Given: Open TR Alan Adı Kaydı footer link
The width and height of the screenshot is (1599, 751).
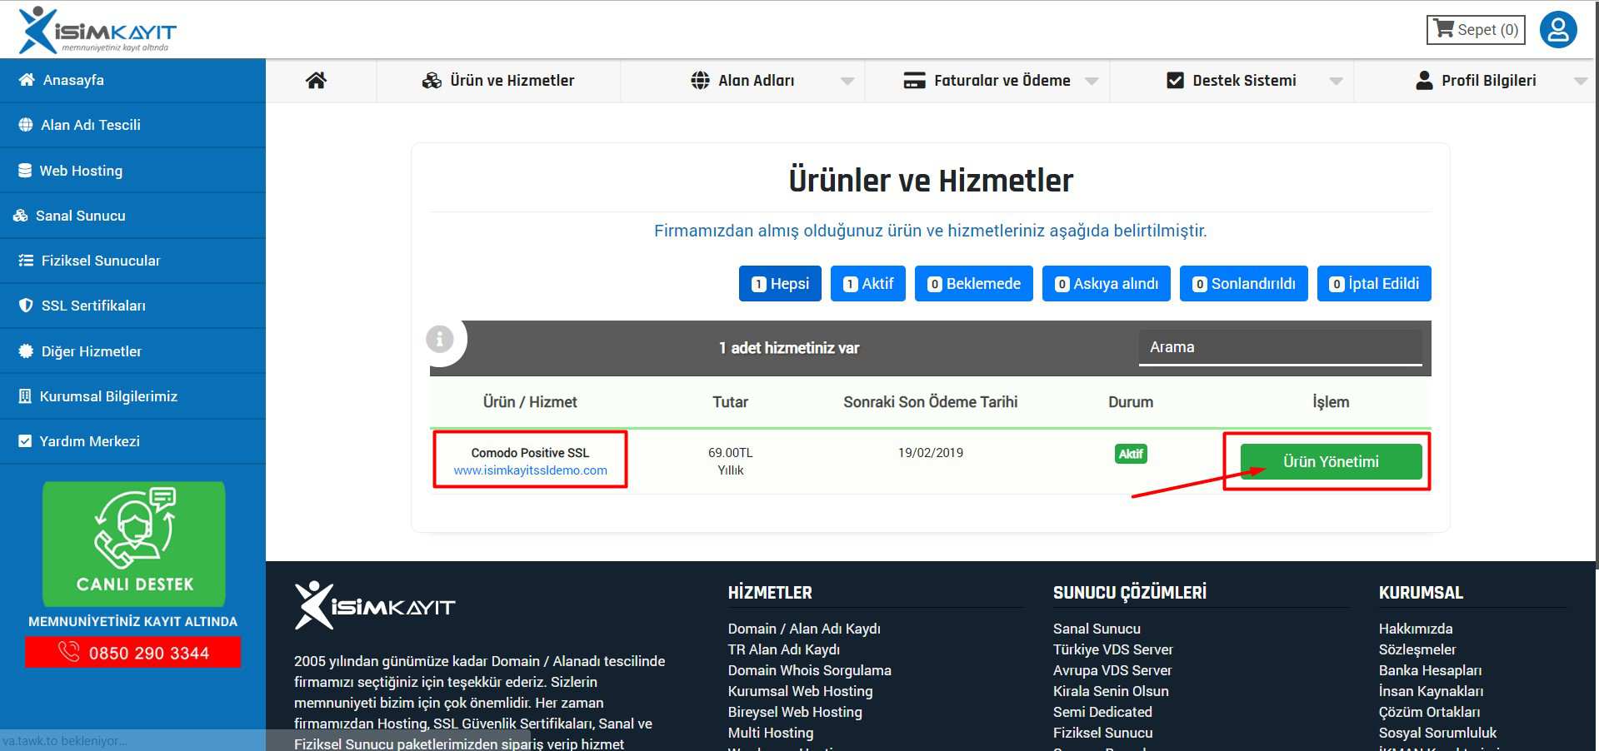Looking at the screenshot, I should pos(784,649).
